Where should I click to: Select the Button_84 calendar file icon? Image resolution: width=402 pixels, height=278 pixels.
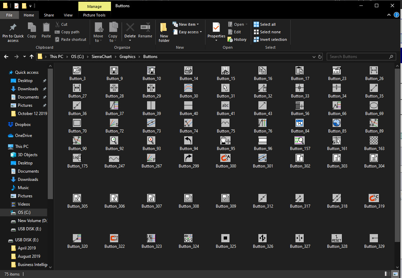300,123
